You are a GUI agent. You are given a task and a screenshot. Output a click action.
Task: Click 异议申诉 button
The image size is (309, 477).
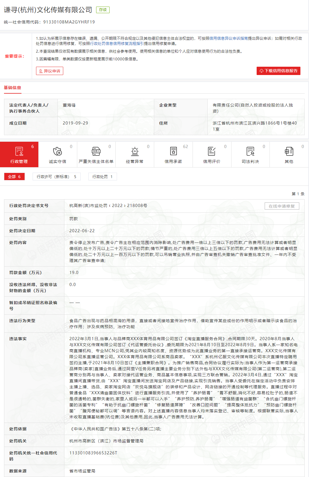pos(49,71)
